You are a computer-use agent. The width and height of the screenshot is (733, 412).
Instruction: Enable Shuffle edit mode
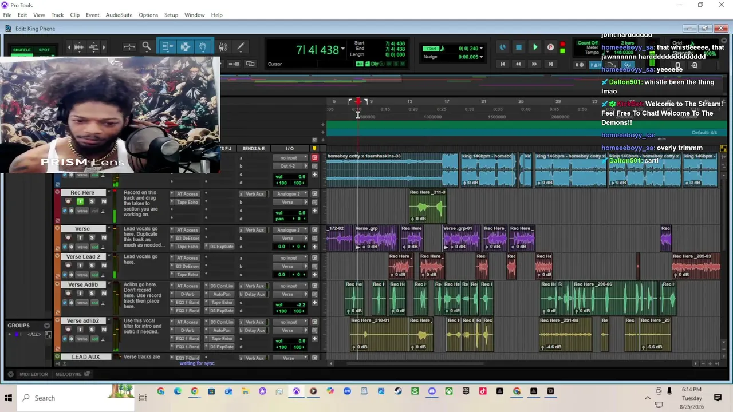point(22,50)
